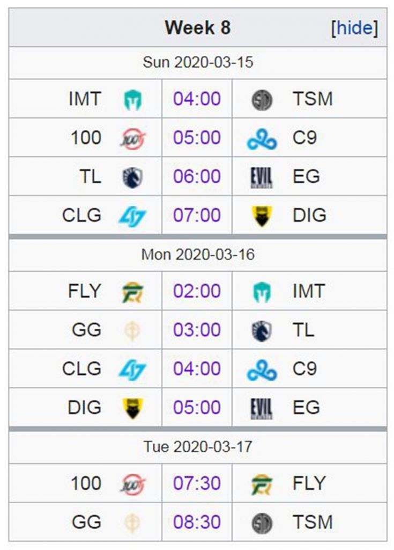Click the Dignitas logo in the Sunday 07:00 match
The width and height of the screenshot is (394, 550).
click(262, 216)
